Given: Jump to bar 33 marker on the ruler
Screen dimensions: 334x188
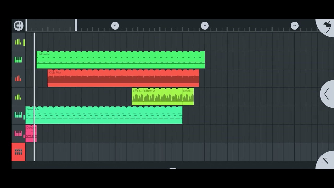Looking at the screenshot, I should tap(205, 26).
